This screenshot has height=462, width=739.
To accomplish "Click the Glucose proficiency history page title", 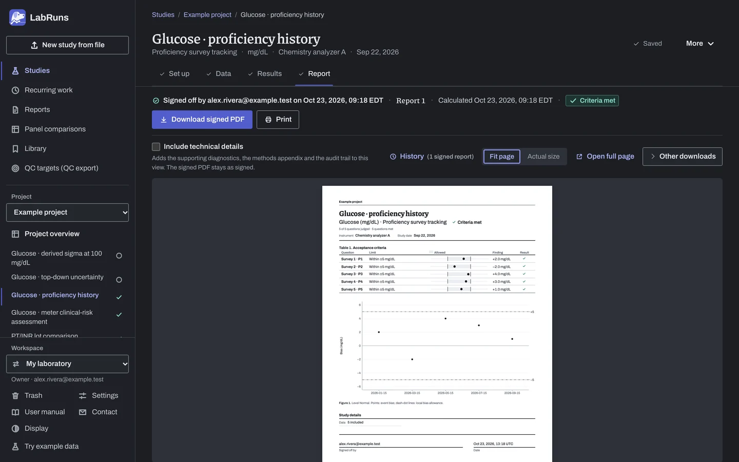I will point(236,39).
